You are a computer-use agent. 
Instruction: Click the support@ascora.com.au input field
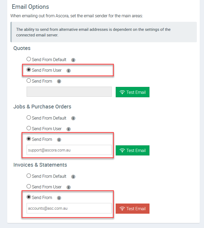69,150
